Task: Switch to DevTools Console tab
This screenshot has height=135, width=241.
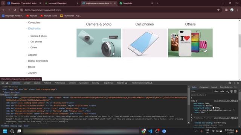Action: click(x=27, y=83)
